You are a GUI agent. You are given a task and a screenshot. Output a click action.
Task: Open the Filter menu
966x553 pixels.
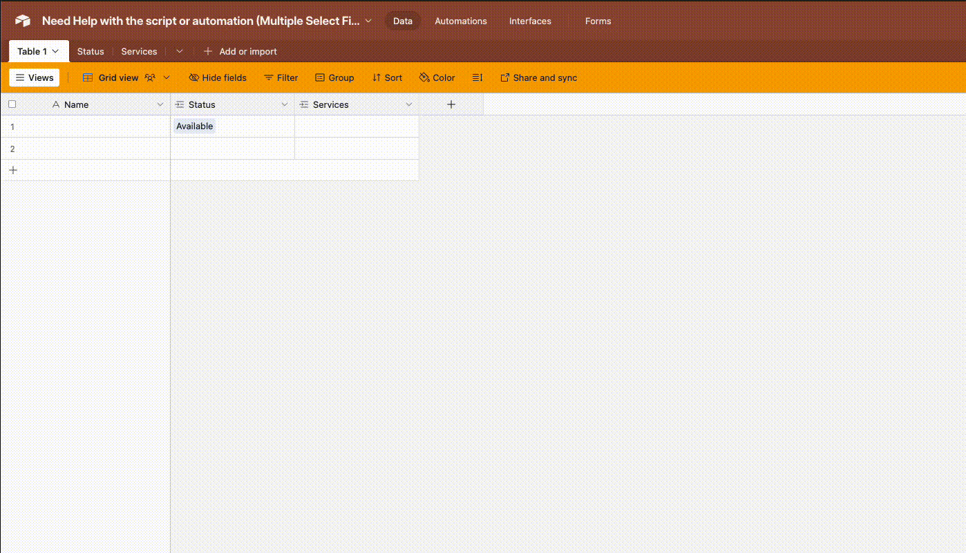click(281, 77)
